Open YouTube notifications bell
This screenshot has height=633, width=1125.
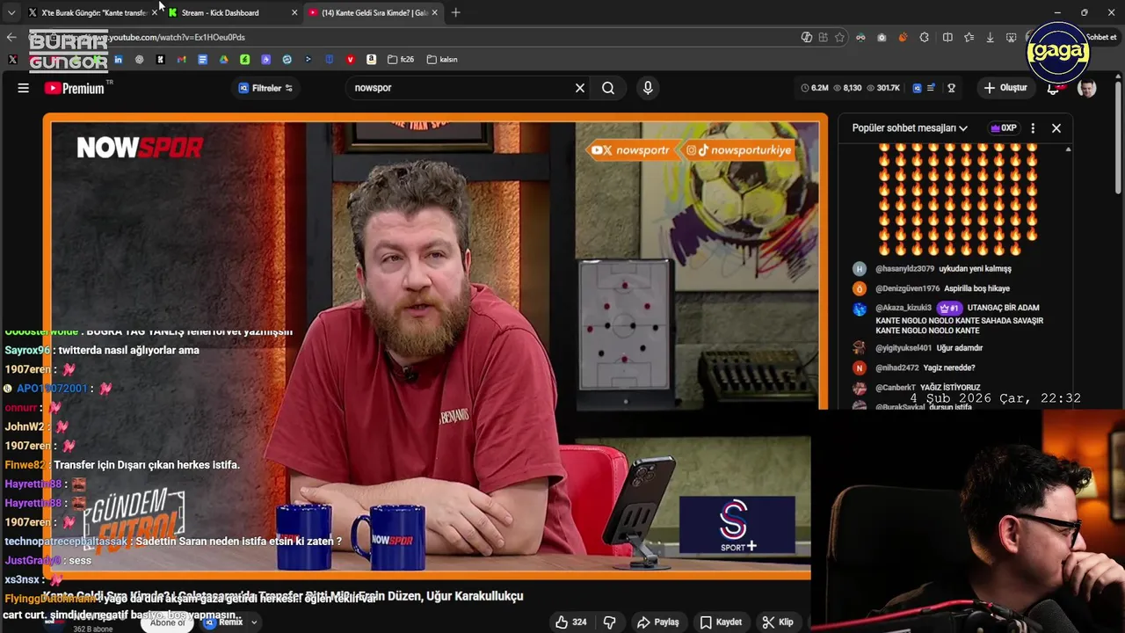[x=1053, y=88]
